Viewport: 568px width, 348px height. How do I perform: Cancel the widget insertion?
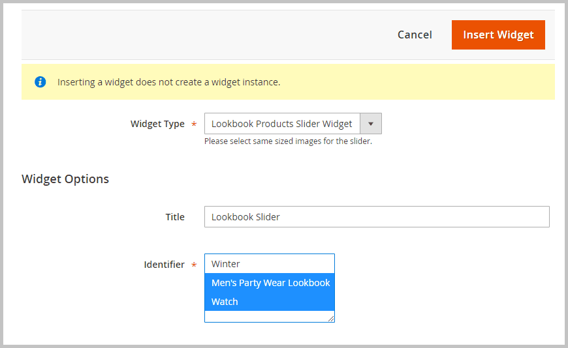point(415,35)
